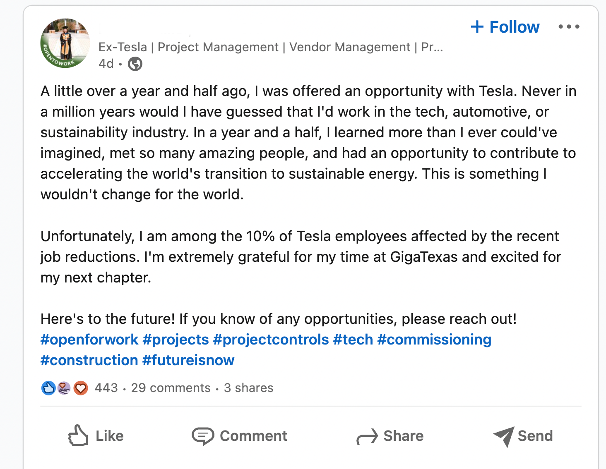
Task: Open the #openforwork hashtag
Action: (89, 340)
